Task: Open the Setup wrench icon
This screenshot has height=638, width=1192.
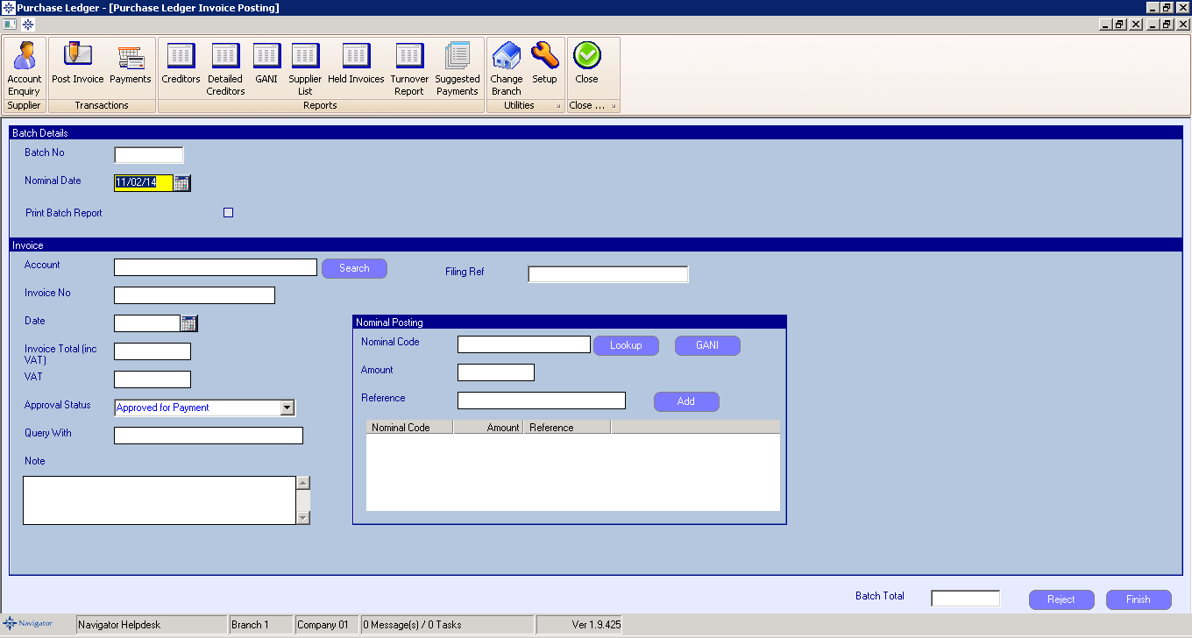Action: tap(544, 63)
